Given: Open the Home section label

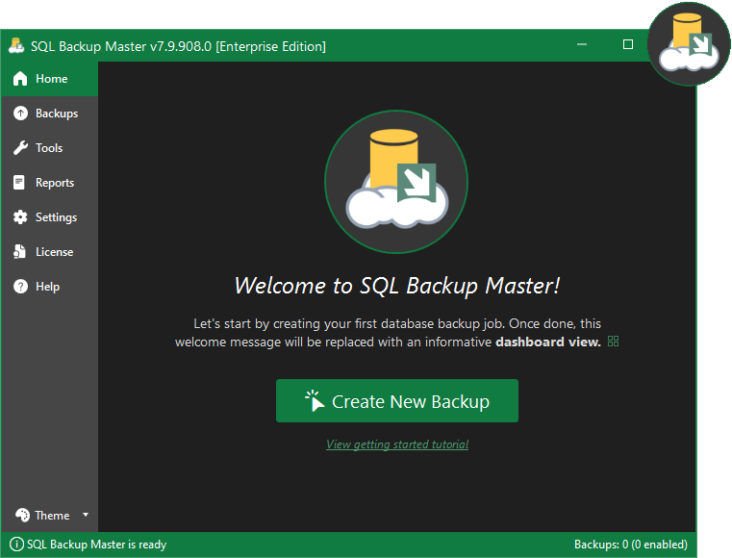Looking at the screenshot, I should pos(52,79).
